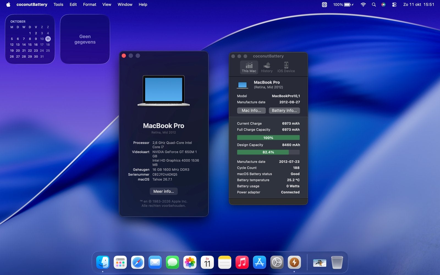
Task: Switch to History tab in coconutBattery
Action: (267, 67)
